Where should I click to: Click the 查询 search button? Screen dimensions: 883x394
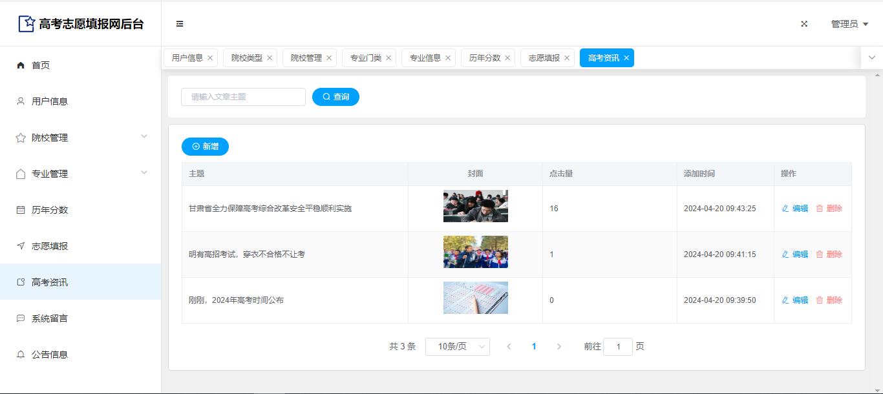[335, 97]
